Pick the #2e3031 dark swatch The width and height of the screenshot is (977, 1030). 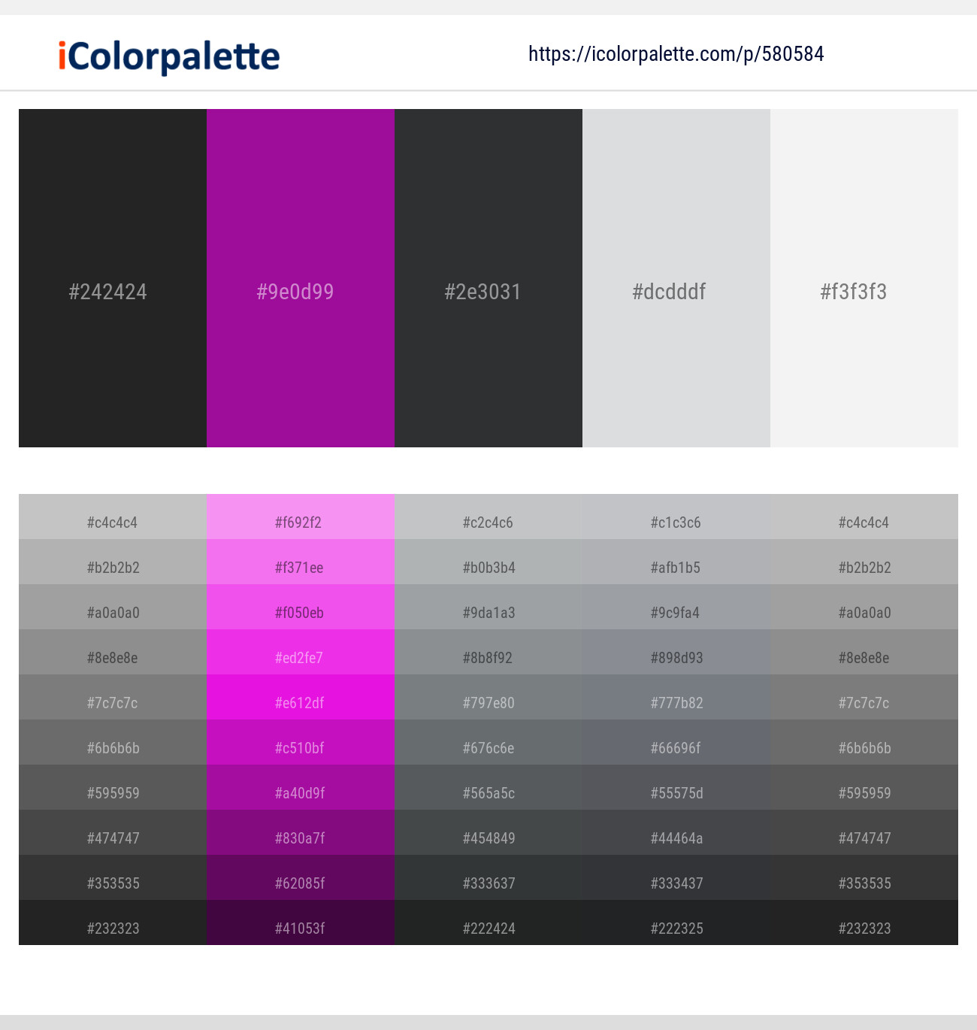488,278
